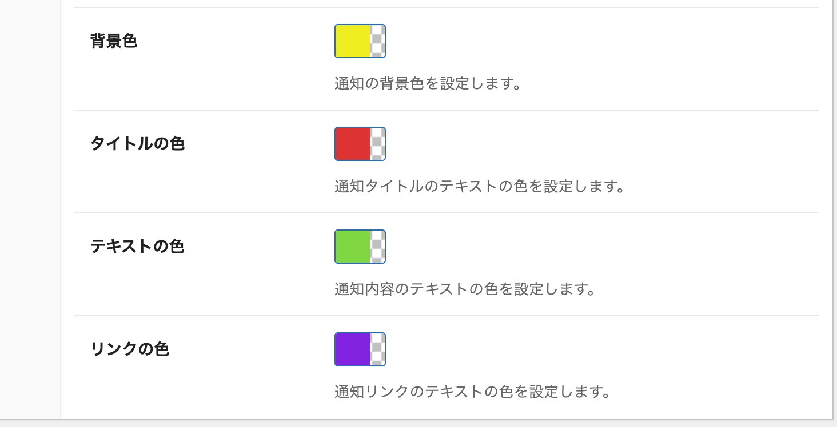
Task: Click the checkered transparency strip beside the yellow swatch
Action: 378,41
